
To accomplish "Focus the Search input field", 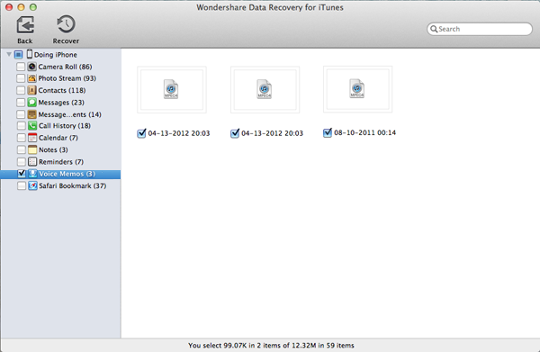I will point(480,29).
